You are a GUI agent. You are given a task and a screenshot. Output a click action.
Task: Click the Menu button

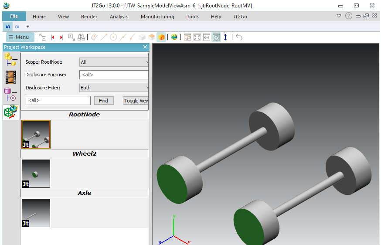(19, 37)
